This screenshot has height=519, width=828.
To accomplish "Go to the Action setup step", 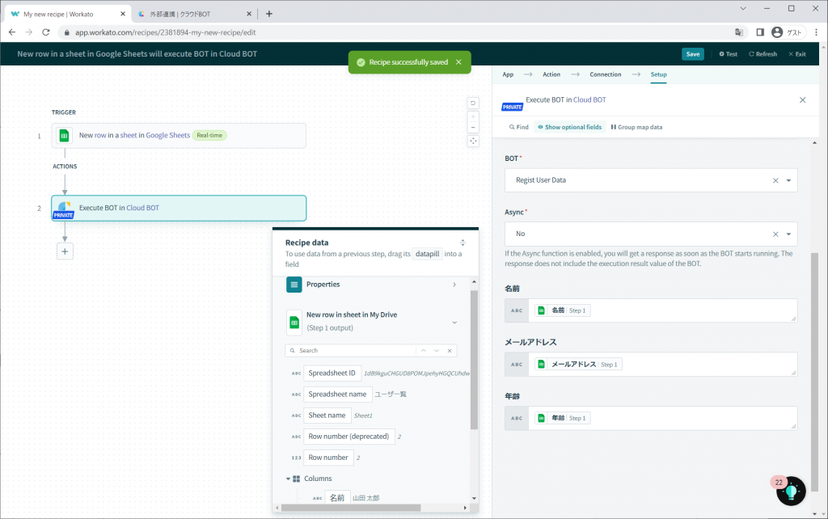I will coord(551,74).
